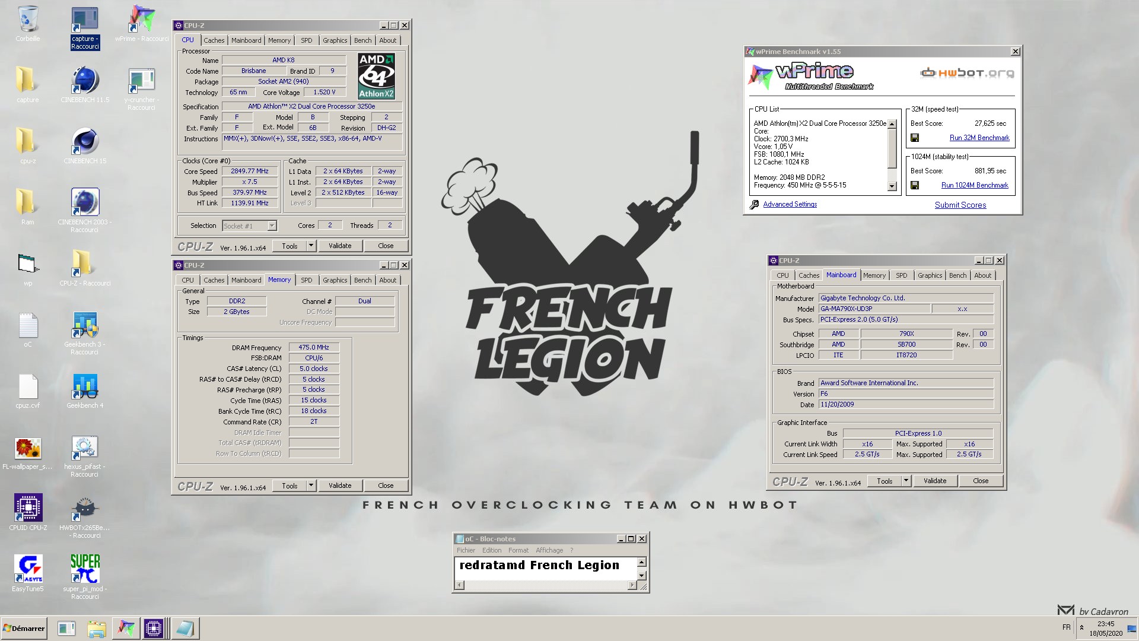The image size is (1139, 641).
Task: Click Validate in Mainboard CPU-Z window
Action: [935, 481]
